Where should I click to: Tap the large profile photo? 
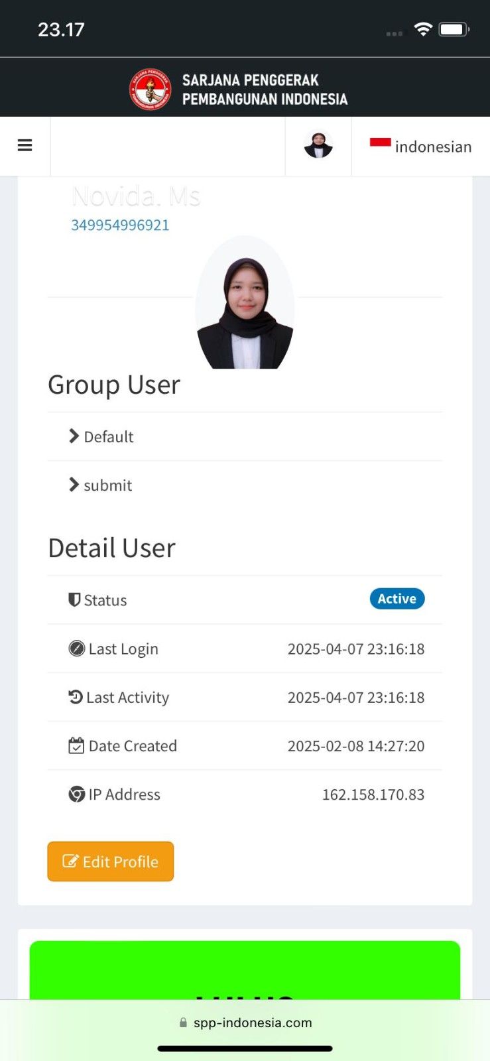pos(245,305)
